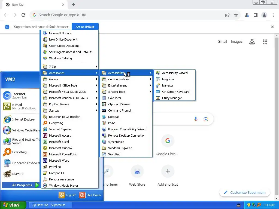Viewport: 279px width, 209px height.
Task: Select Open Office Document
Action: 70,46
